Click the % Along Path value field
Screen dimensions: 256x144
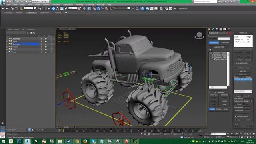247,101
